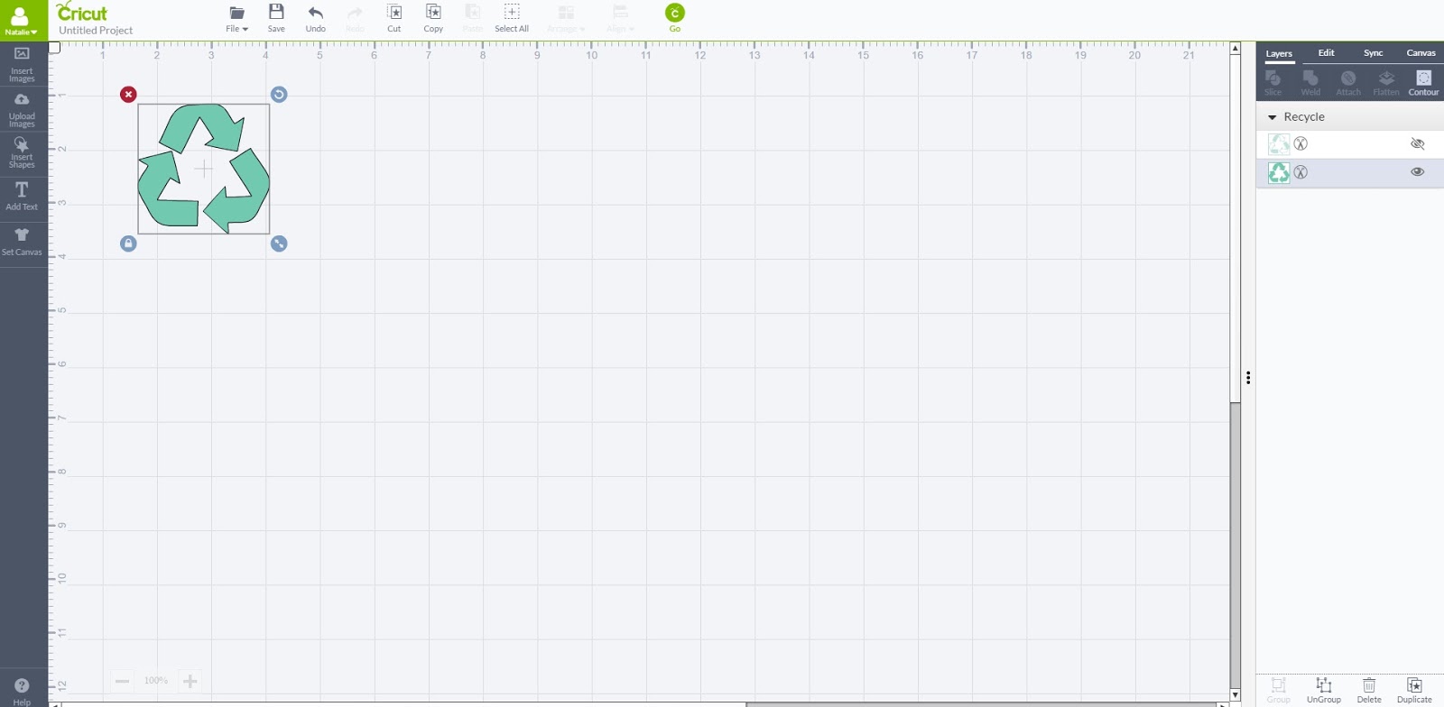Click the Weld tool
1444x707 pixels.
click(1310, 83)
